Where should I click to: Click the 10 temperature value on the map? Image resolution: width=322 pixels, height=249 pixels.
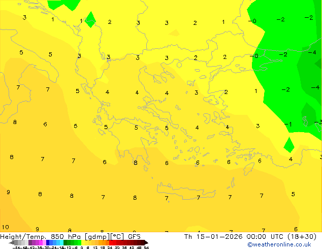pyautogui.click(x=6, y=227)
